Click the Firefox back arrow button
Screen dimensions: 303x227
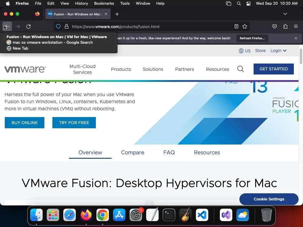click(x=7, y=26)
